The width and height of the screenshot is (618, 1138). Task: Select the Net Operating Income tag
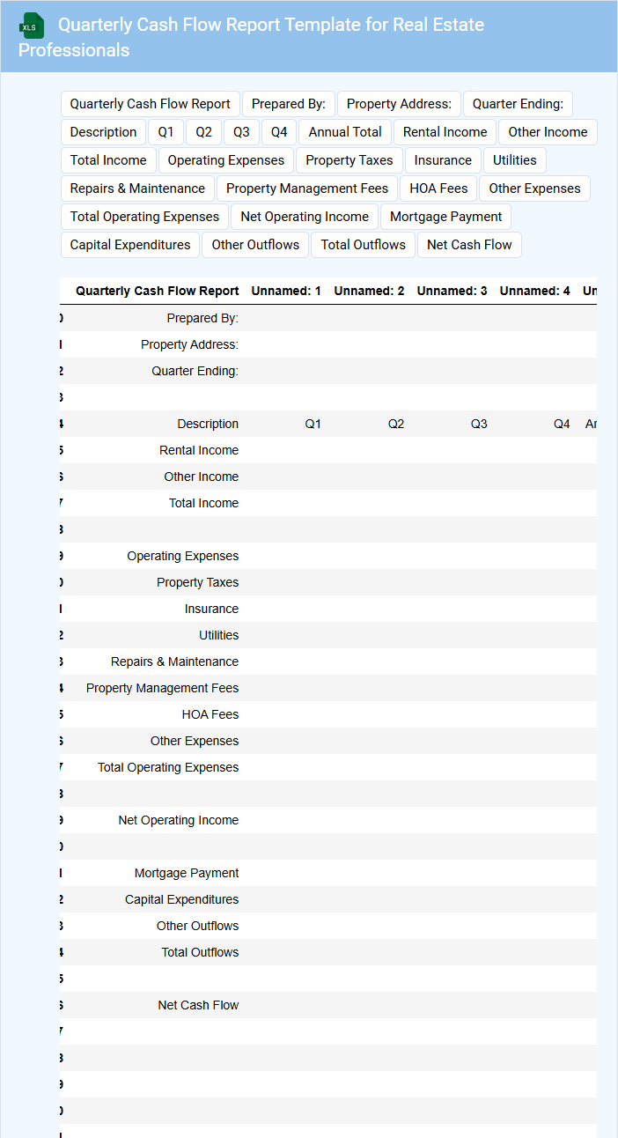point(305,217)
